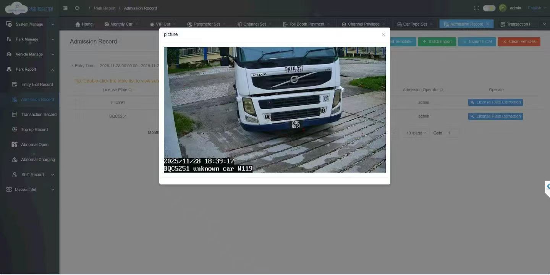Close the picture dialog

pyautogui.click(x=383, y=35)
